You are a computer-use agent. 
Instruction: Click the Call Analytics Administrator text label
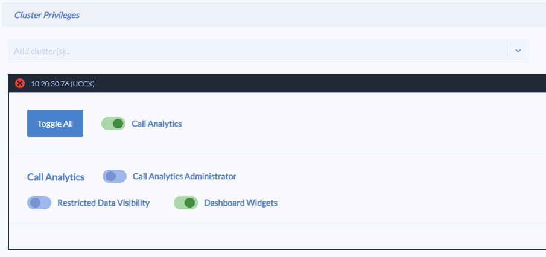[x=185, y=176]
